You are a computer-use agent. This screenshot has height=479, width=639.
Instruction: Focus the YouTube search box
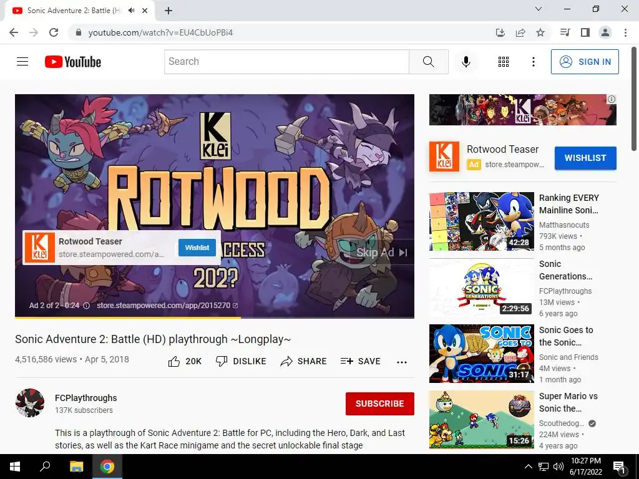tap(286, 62)
